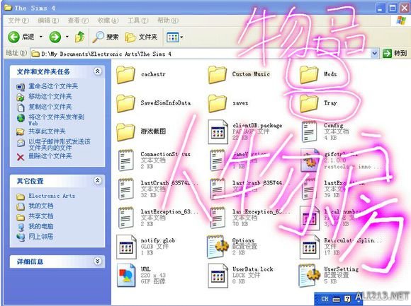411x306 pixels.
Task: Select the clientDB.package file icon
Action: (x=218, y=132)
